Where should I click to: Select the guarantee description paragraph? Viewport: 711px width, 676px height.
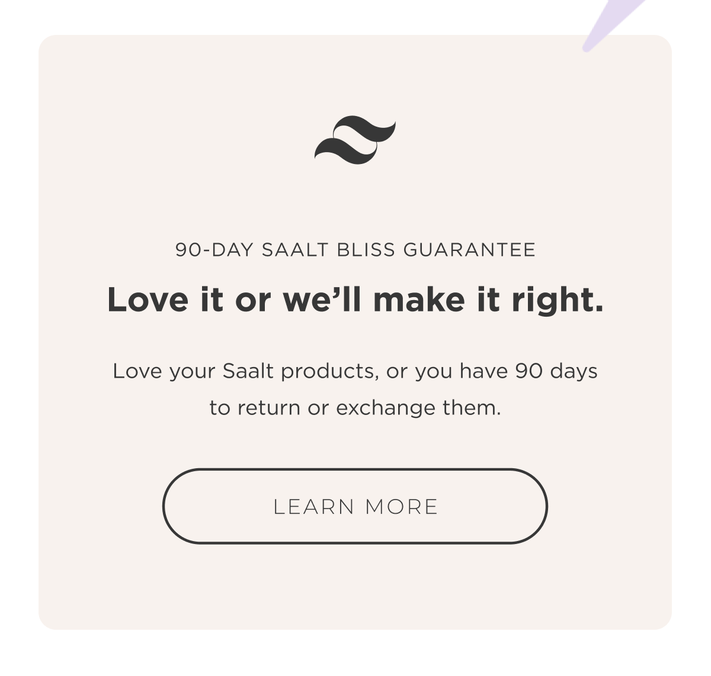coord(355,388)
